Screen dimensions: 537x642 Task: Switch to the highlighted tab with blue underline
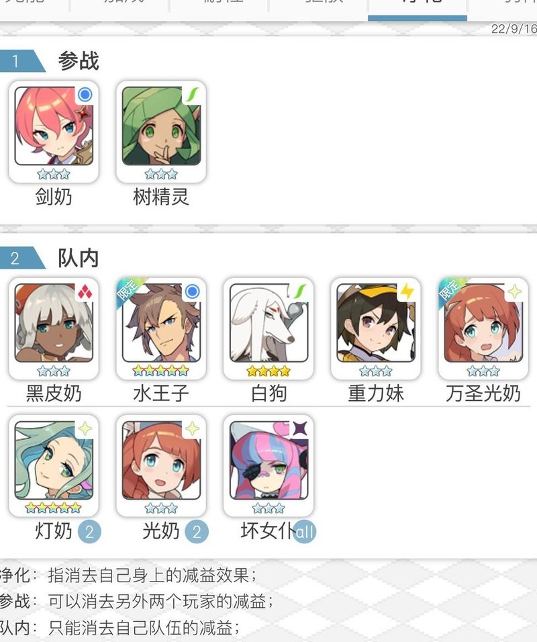[x=418, y=9]
